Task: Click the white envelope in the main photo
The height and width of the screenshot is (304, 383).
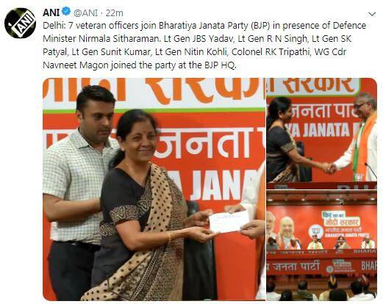Action: (x=229, y=222)
